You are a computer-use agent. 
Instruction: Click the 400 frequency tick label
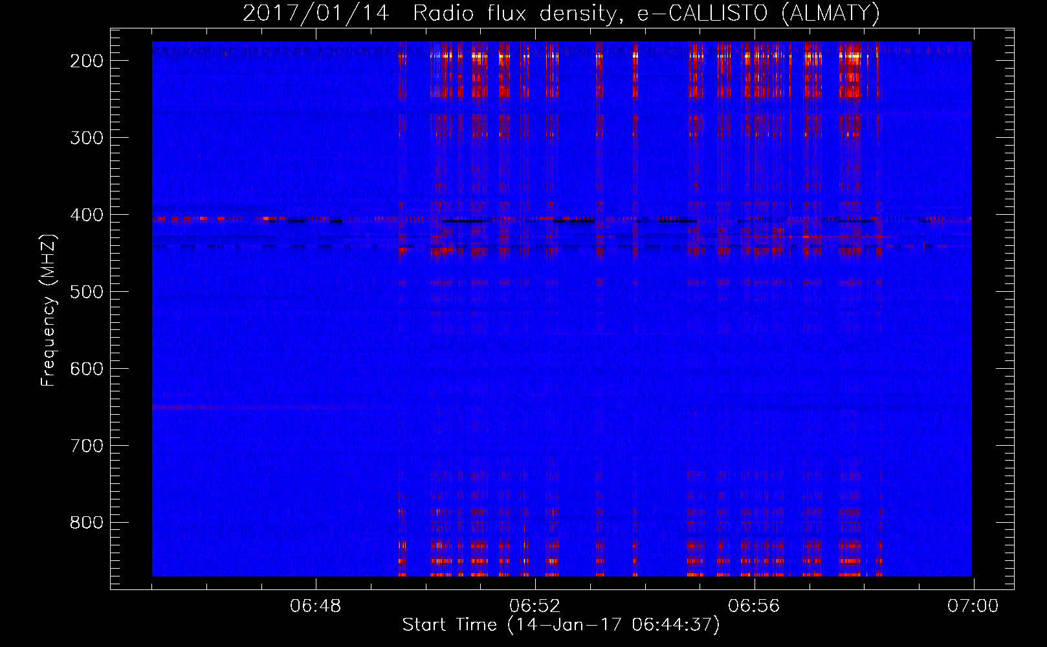(86, 215)
